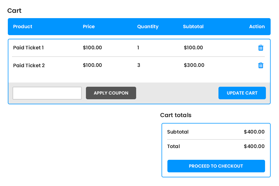
Task: Proceed to checkout
Action: coord(216,166)
